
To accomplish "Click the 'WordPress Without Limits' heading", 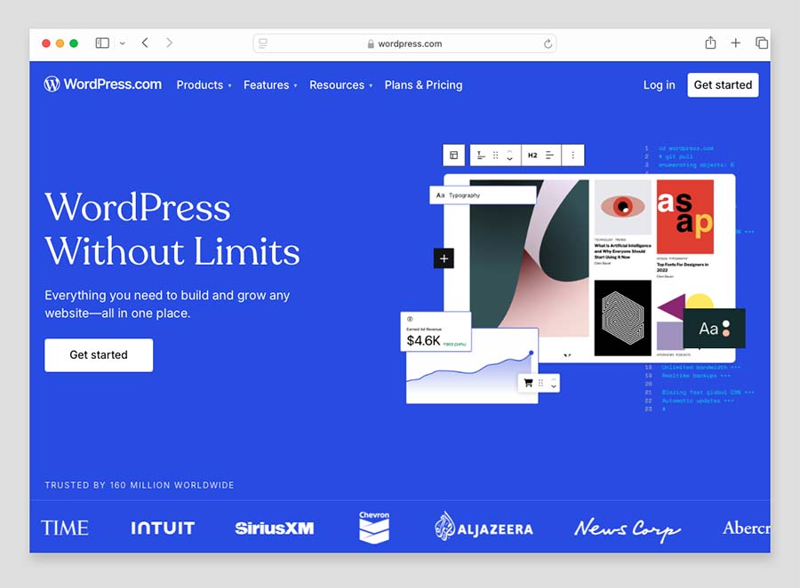I will [172, 229].
